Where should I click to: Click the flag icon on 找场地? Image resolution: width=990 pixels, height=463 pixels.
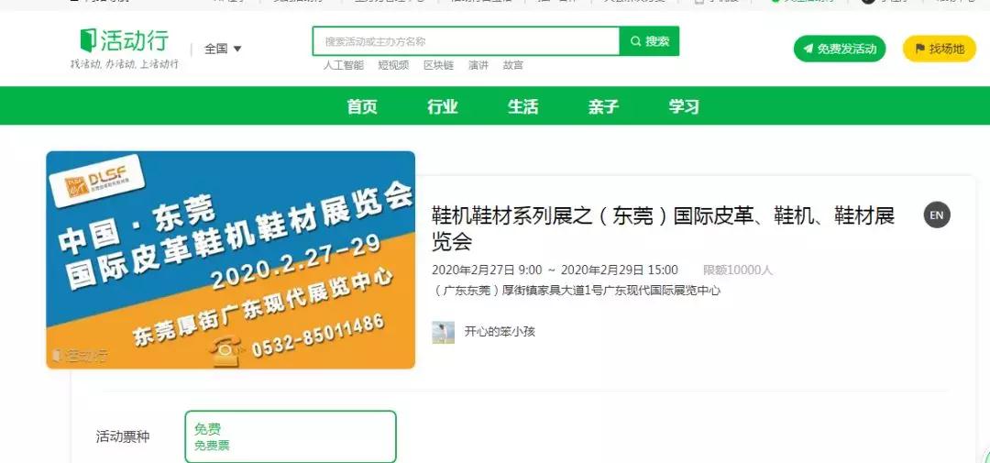pos(920,49)
